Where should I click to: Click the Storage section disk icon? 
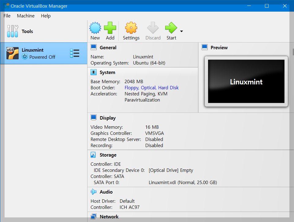93,155
